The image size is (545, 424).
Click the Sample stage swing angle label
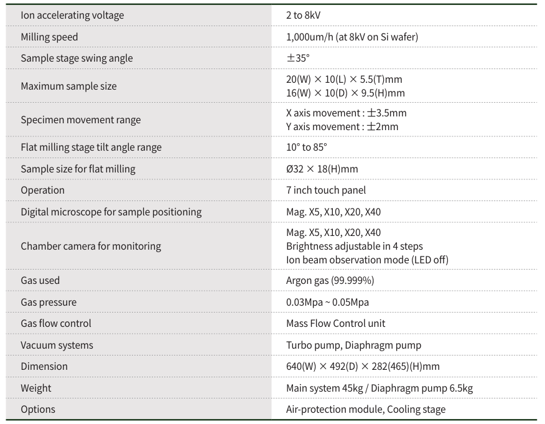click(77, 58)
